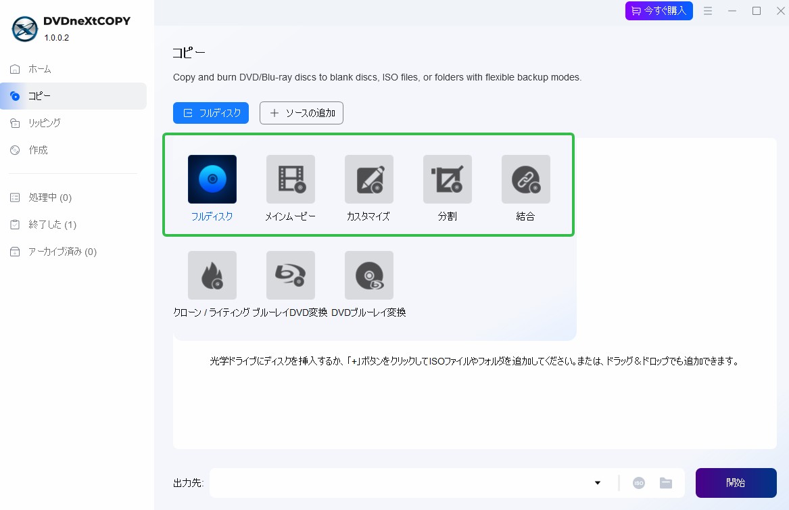Open the コピー sidebar item
The height and width of the screenshot is (510, 789).
pos(74,96)
